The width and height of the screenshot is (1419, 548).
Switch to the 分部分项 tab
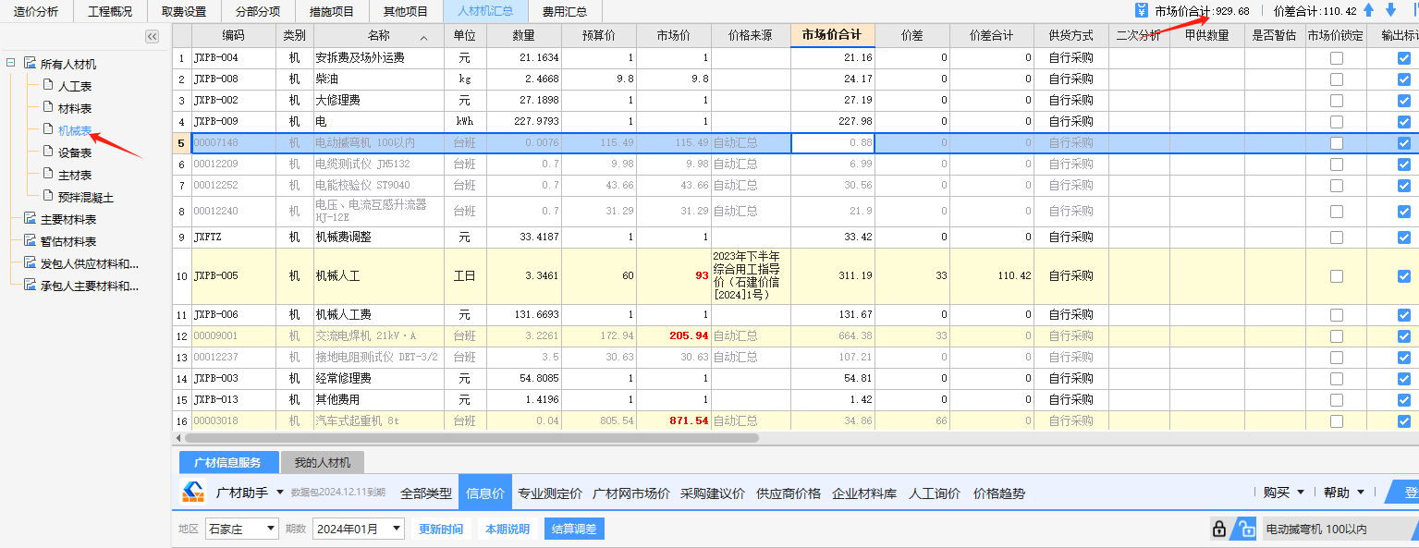point(258,11)
